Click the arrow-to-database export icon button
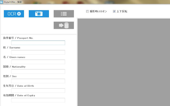This screenshot has height=106, width=170. coord(64,25)
